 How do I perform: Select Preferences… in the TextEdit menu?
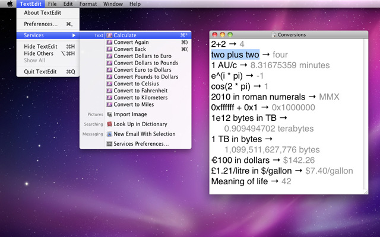40,24
